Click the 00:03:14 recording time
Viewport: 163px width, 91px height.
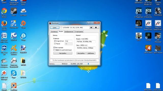(64, 64)
